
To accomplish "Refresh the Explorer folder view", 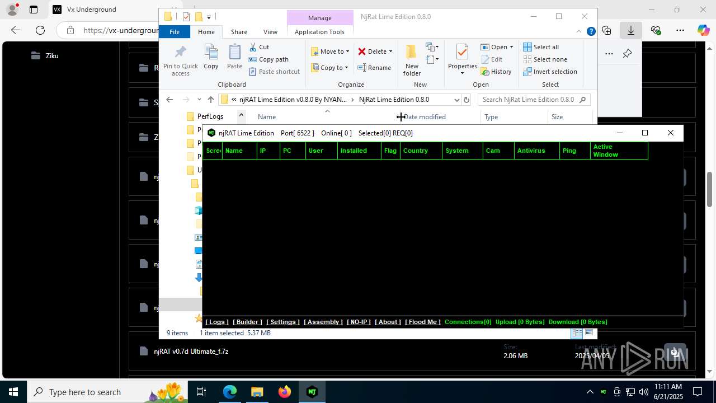I will click(467, 100).
